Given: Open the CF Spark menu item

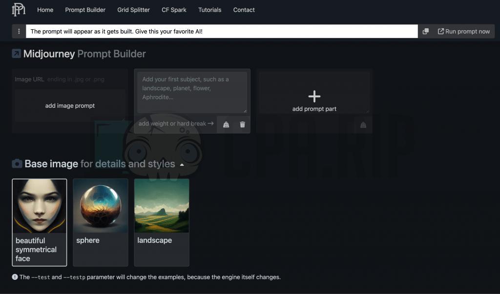Looking at the screenshot, I should (174, 10).
